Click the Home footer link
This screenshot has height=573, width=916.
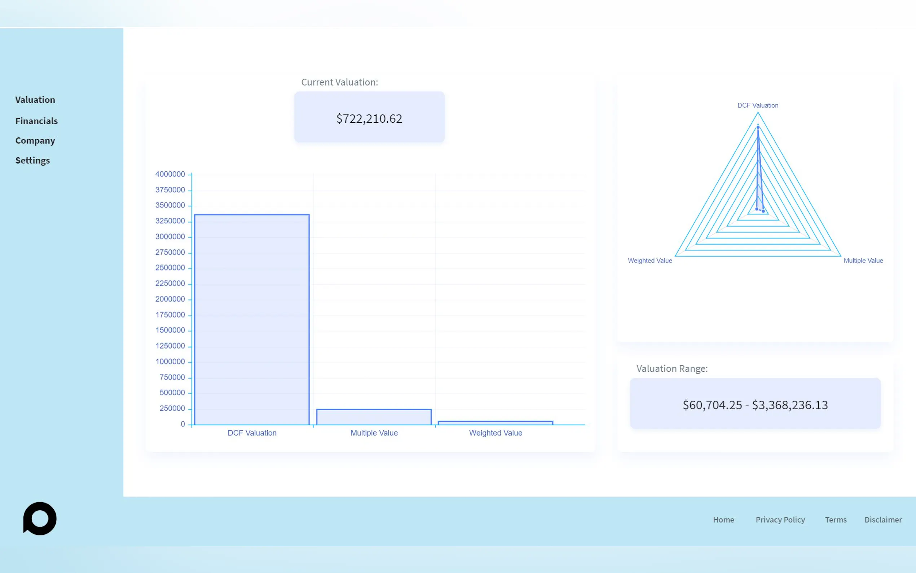[x=723, y=520]
